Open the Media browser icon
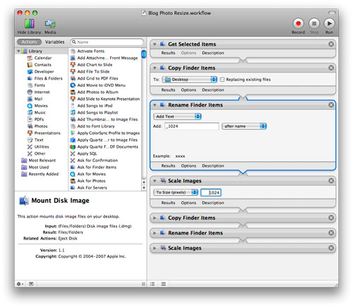353x307 pixels. [x=50, y=23]
